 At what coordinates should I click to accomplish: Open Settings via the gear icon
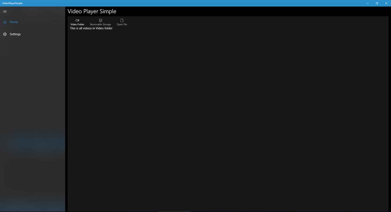point(5,34)
